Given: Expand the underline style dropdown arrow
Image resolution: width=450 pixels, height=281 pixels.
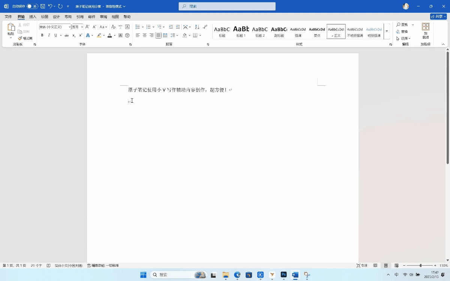Looking at the screenshot, I should (61, 35).
